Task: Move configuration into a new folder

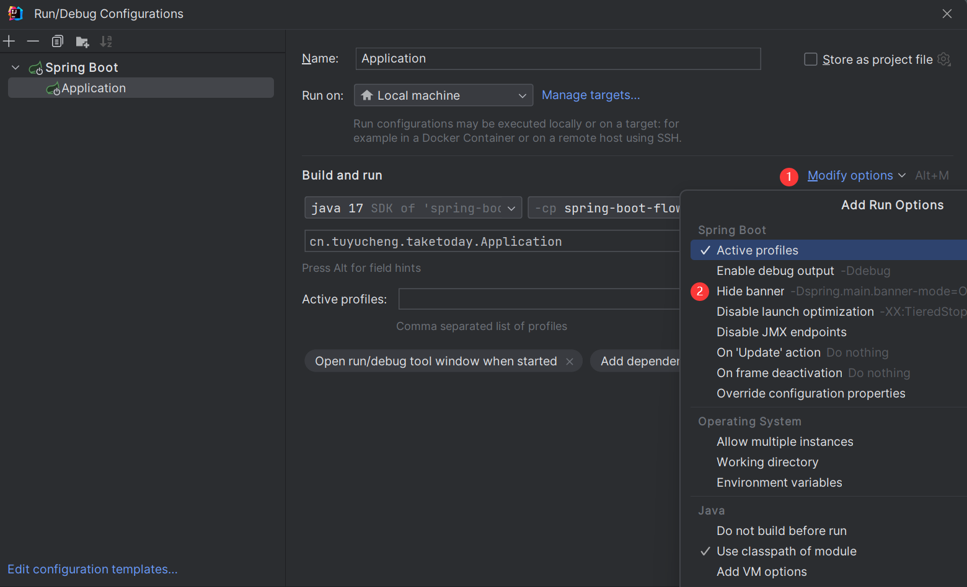Action: (82, 41)
